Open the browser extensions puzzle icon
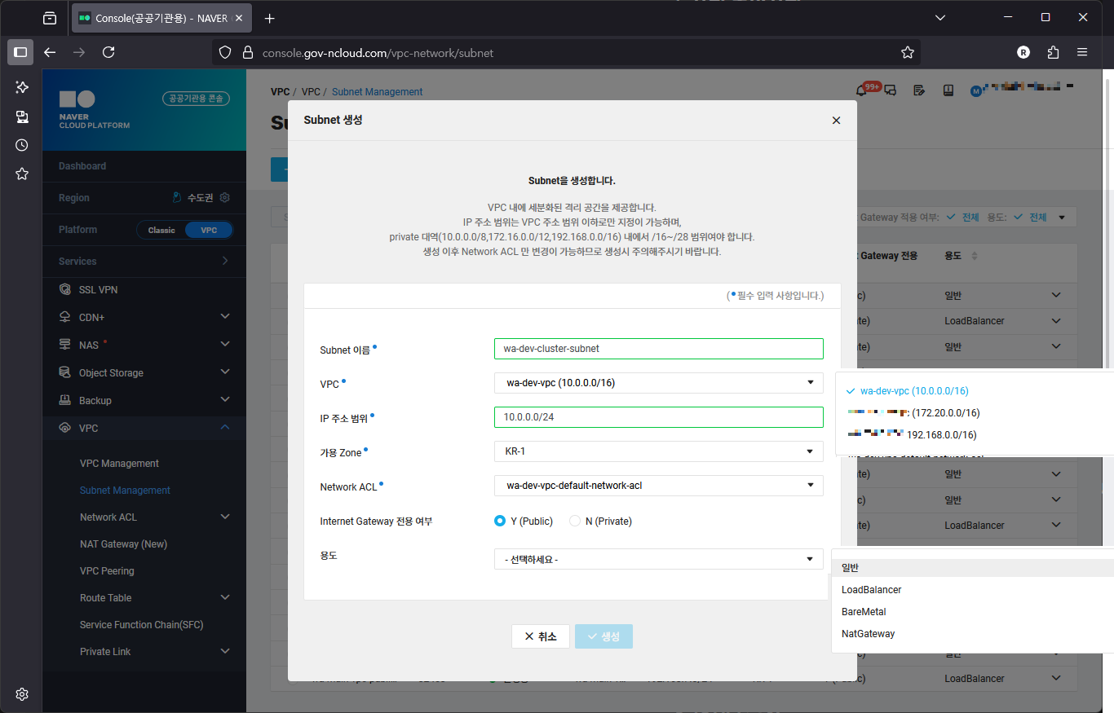Screen dimensions: 1114x713 (x=1053, y=52)
